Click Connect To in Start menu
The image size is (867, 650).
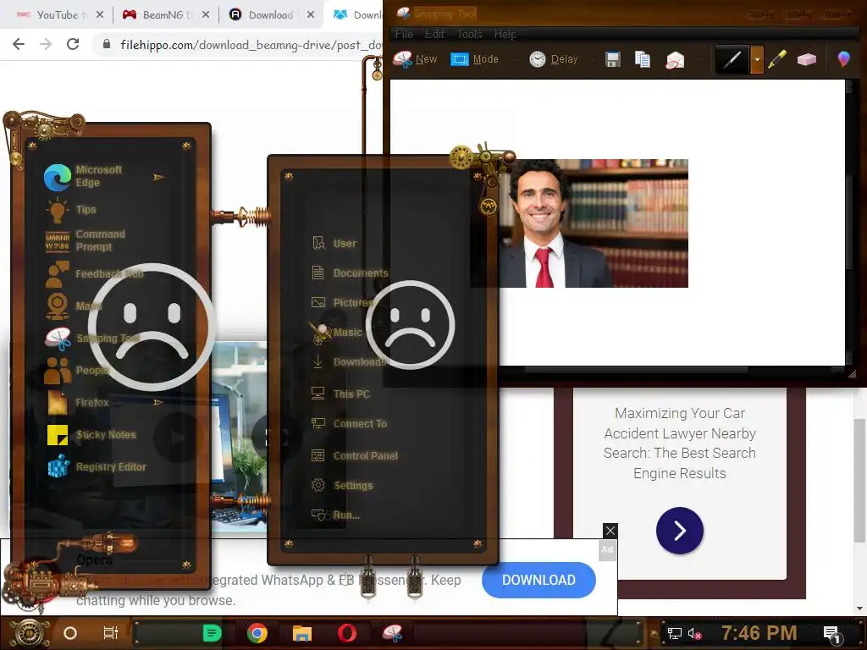click(x=349, y=424)
